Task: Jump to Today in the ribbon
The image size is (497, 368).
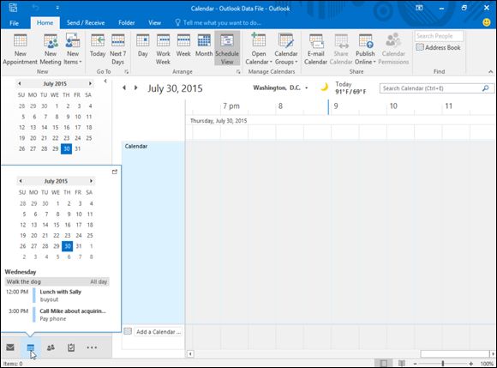Action: pyautogui.click(x=98, y=46)
